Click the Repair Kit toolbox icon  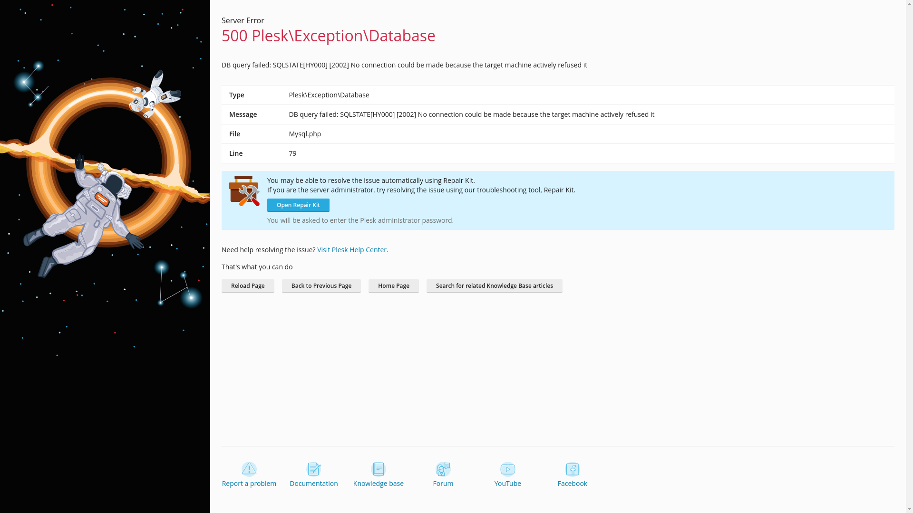244,191
